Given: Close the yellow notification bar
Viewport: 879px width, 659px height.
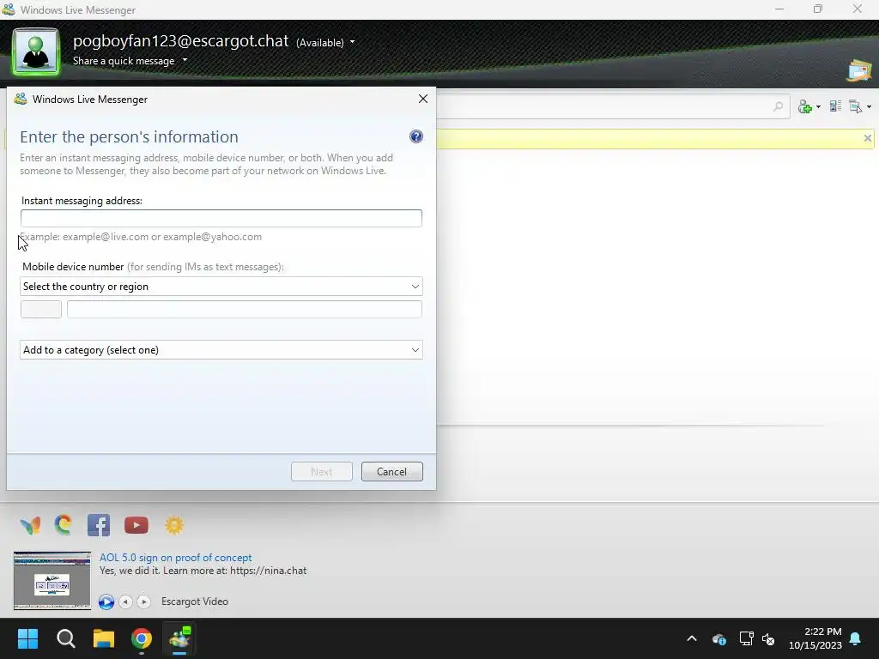Looking at the screenshot, I should 867,138.
